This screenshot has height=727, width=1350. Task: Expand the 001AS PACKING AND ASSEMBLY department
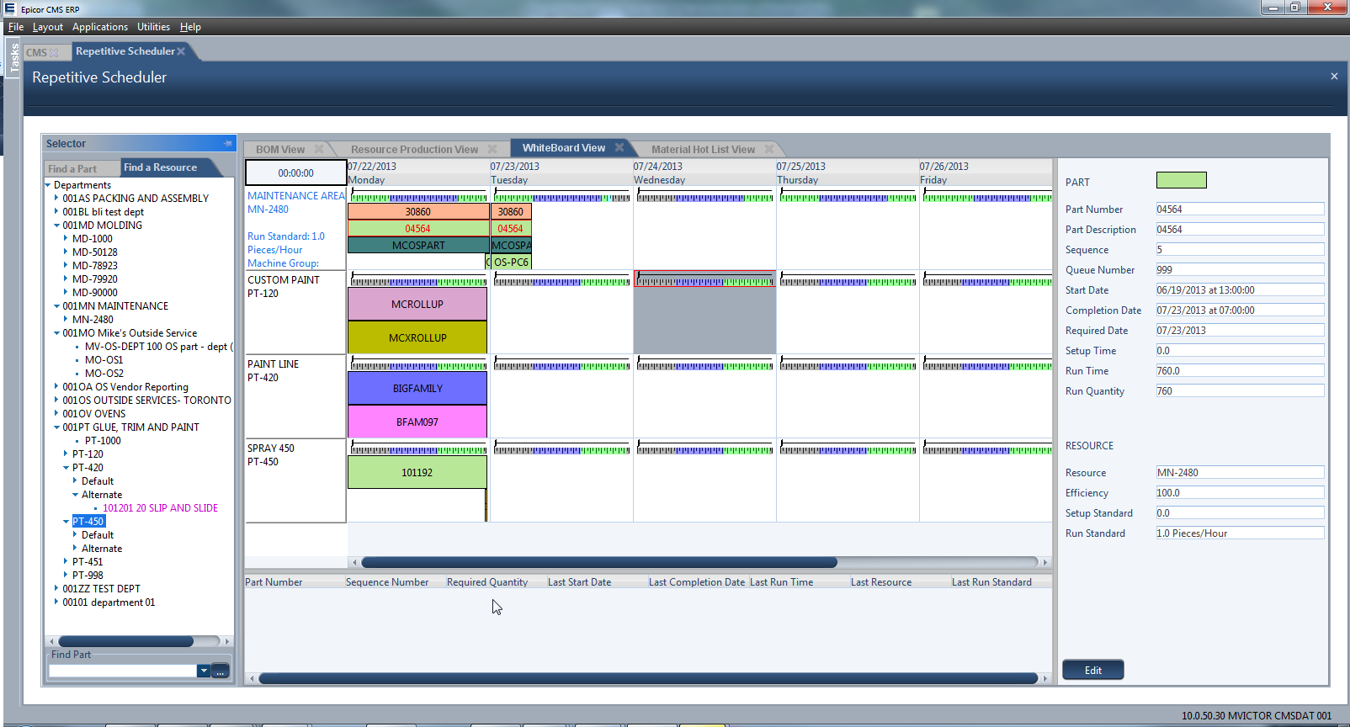56,199
